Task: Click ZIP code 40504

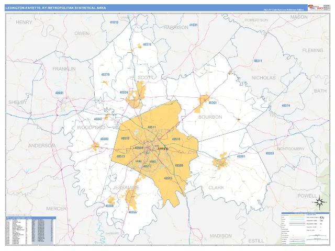Action: coord(139,147)
